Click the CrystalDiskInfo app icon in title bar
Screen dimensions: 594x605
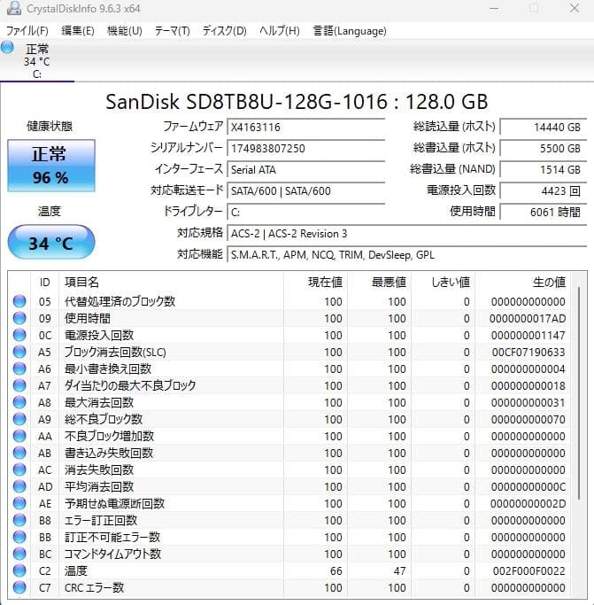pyautogui.click(x=14, y=8)
